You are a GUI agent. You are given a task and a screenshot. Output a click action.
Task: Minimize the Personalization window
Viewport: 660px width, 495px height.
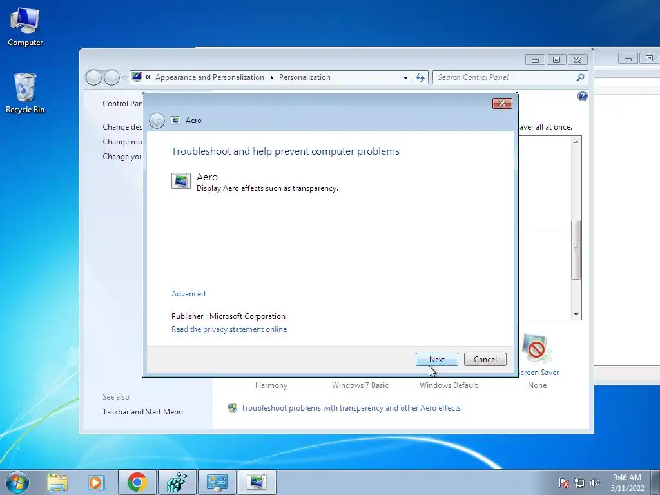(x=535, y=60)
